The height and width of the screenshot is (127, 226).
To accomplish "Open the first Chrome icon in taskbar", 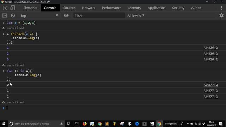I will pyautogui.click(x=100, y=124).
